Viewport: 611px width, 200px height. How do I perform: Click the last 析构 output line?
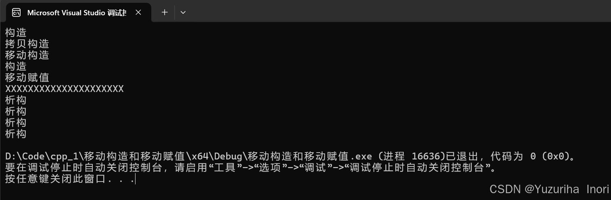pos(16,134)
